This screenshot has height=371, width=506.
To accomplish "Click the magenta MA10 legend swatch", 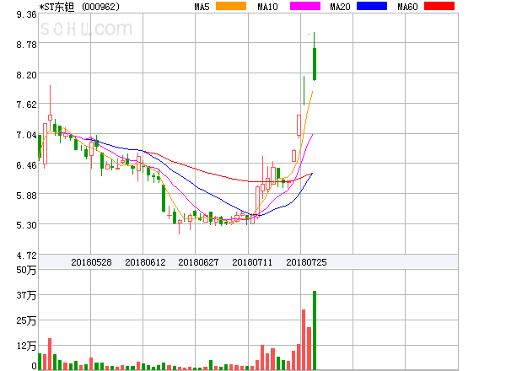I will click(305, 6).
